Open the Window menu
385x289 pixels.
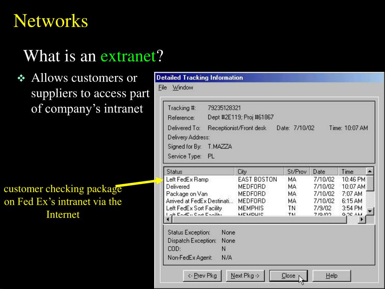pyautogui.click(x=183, y=87)
